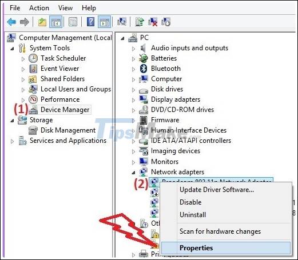Click the Uninstall device red X icon
298x260 pixels.
153,22
